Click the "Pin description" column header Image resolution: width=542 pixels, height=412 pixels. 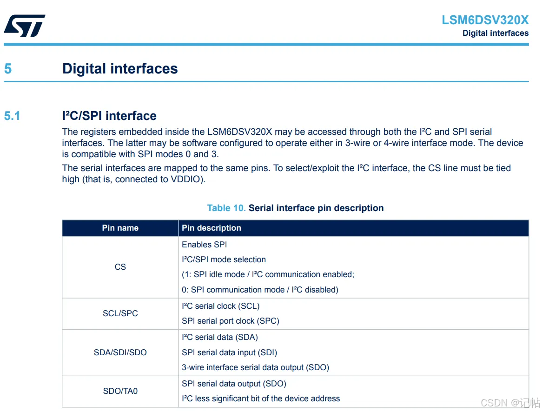[354, 228]
